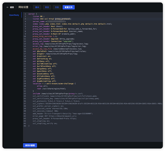This screenshot has height=151, width=165.
Task: Click the ssl_ciphers line
Action: pyautogui.click(x=97, y=104)
